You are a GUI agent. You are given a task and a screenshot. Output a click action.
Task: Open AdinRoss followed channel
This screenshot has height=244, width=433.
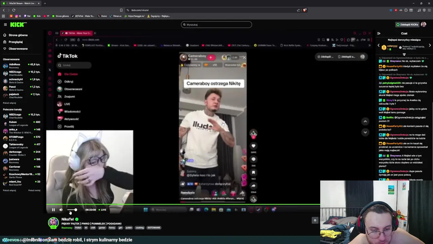tap(22, 65)
